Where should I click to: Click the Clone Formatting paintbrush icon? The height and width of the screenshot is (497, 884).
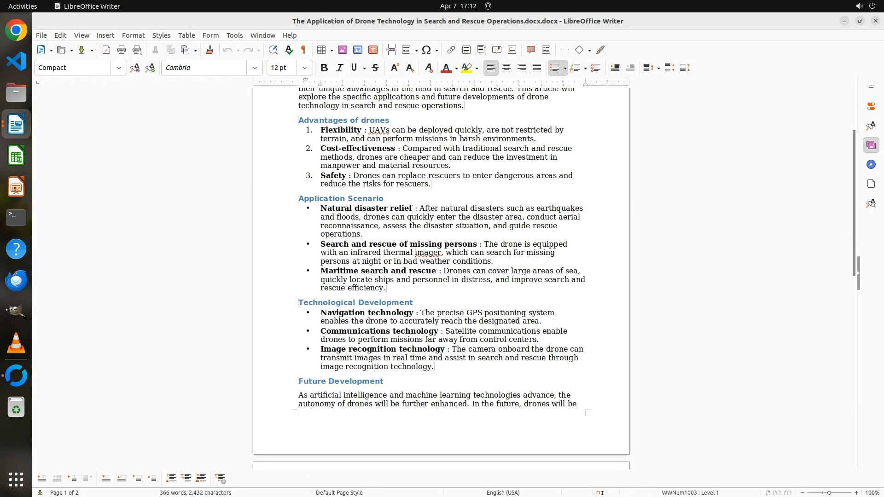click(x=209, y=50)
